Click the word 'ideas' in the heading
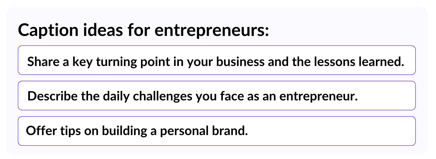Viewport: 436px width, 159px height. pyautogui.click(x=103, y=30)
